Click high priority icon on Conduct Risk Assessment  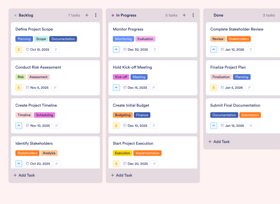(x=19, y=88)
